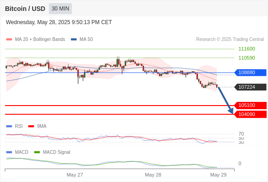Click the Research © 2025 Trading Central text

tap(230, 40)
